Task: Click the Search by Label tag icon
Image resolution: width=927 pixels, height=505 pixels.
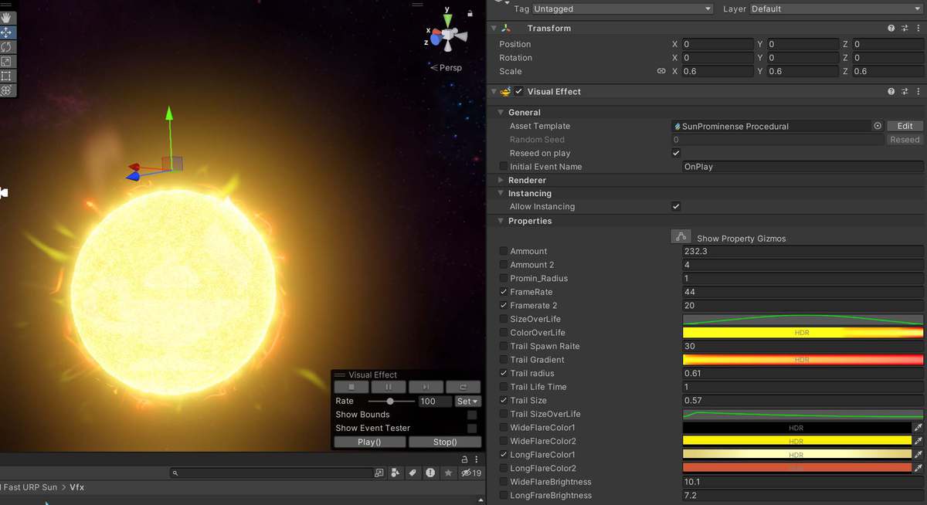Action: pyautogui.click(x=413, y=473)
